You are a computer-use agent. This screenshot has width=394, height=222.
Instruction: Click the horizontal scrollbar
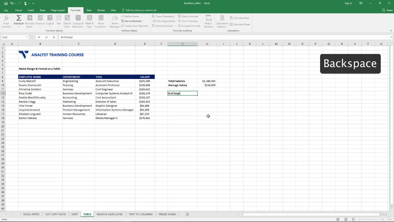pyautogui.click(x=311, y=214)
